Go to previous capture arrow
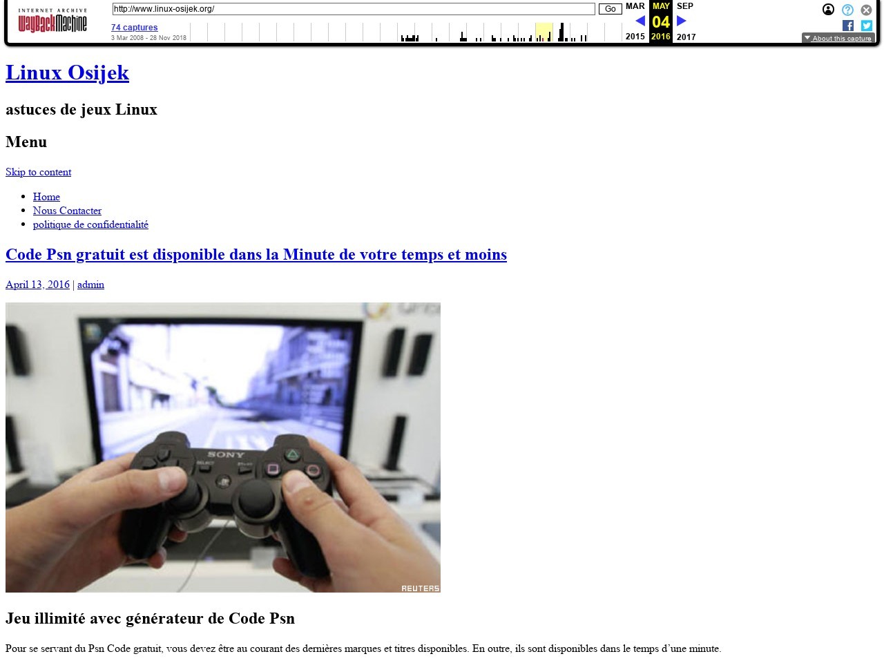884x663 pixels. coord(640,21)
